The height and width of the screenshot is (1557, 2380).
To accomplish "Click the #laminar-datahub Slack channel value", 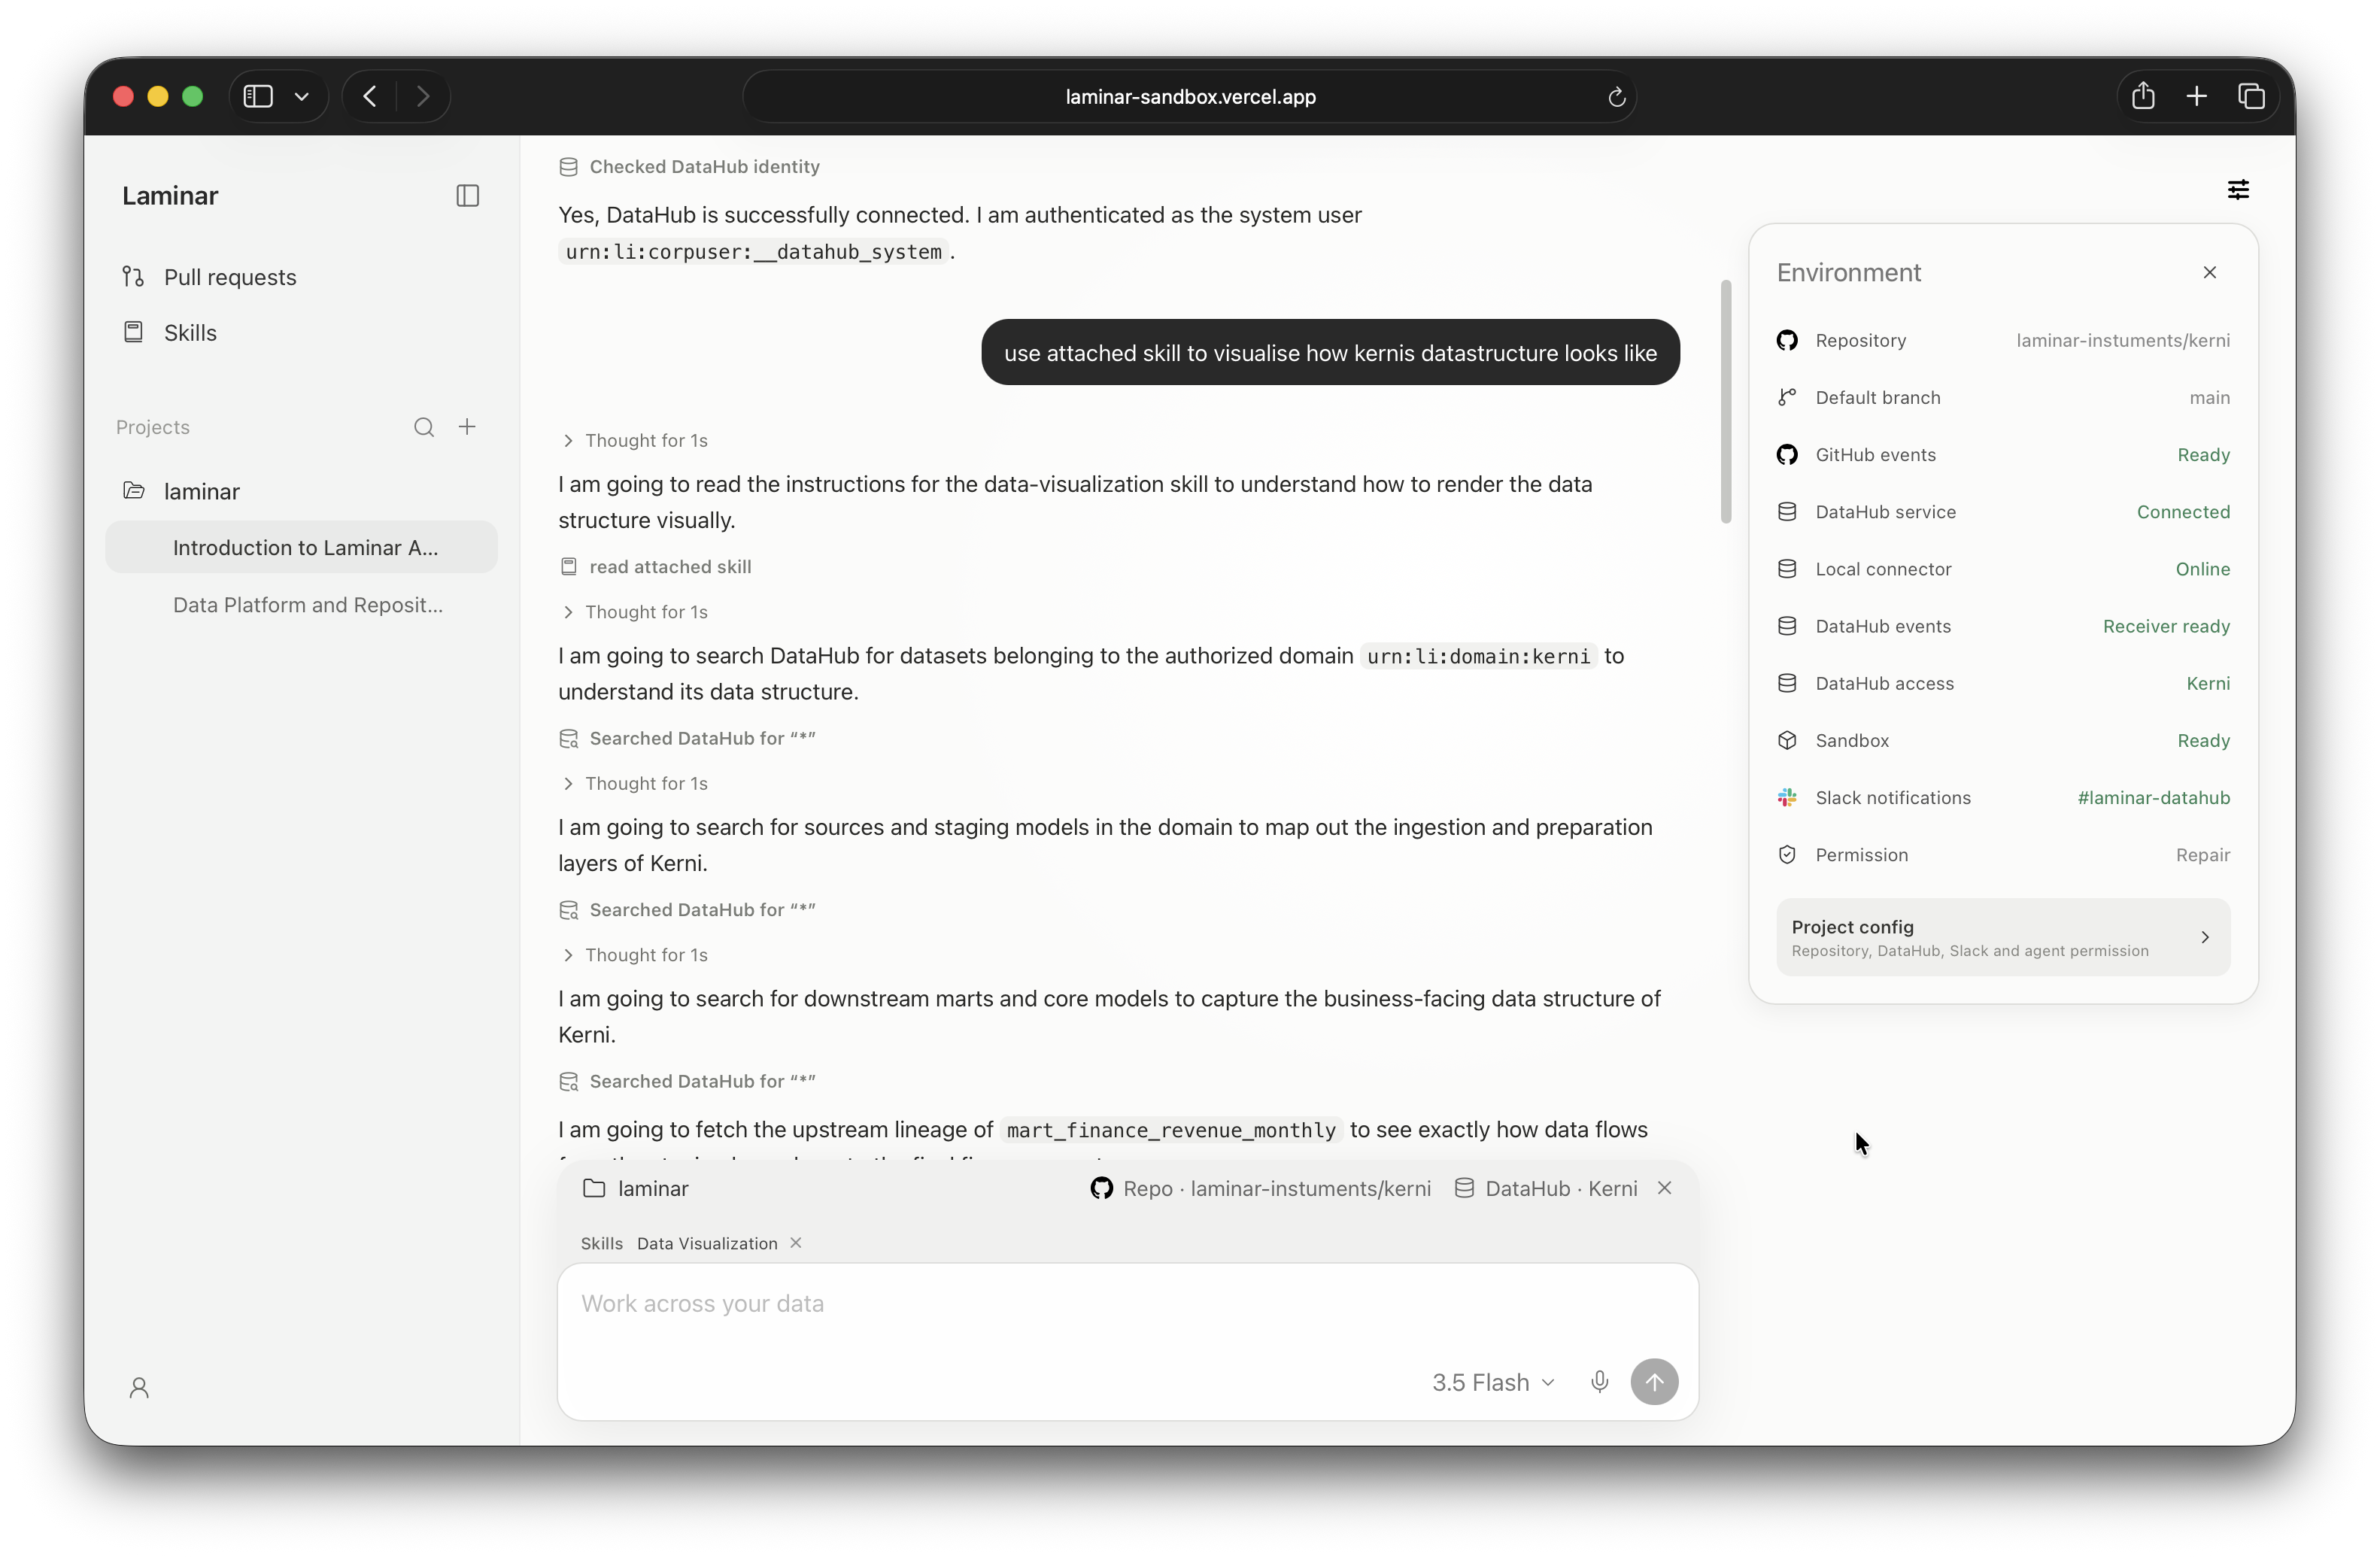I will (2153, 798).
